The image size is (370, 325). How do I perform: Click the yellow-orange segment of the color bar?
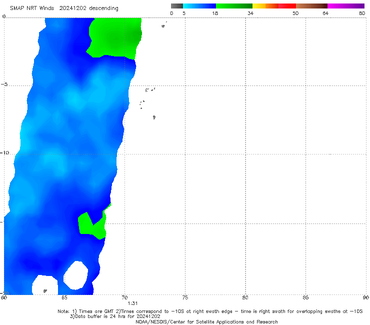[x=265, y=6]
